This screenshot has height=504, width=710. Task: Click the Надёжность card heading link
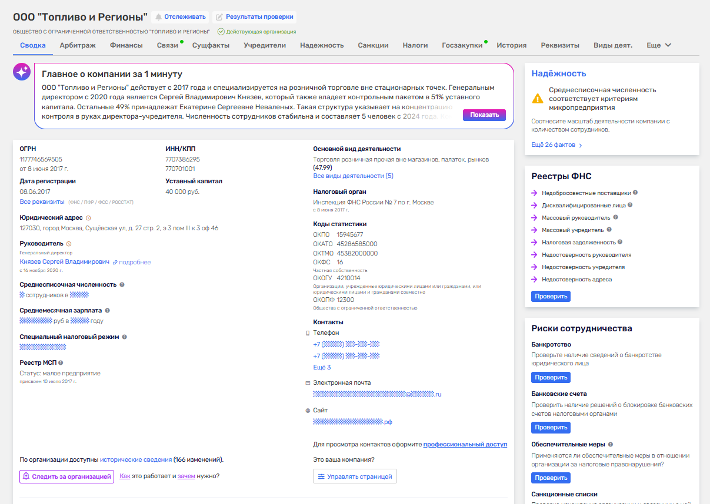coord(559,73)
